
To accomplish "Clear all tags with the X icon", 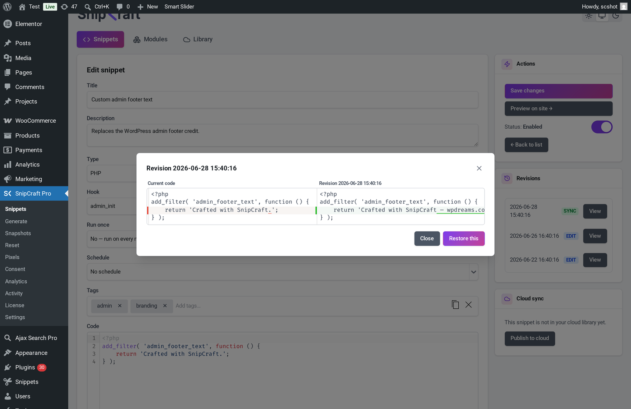I will [x=468, y=305].
